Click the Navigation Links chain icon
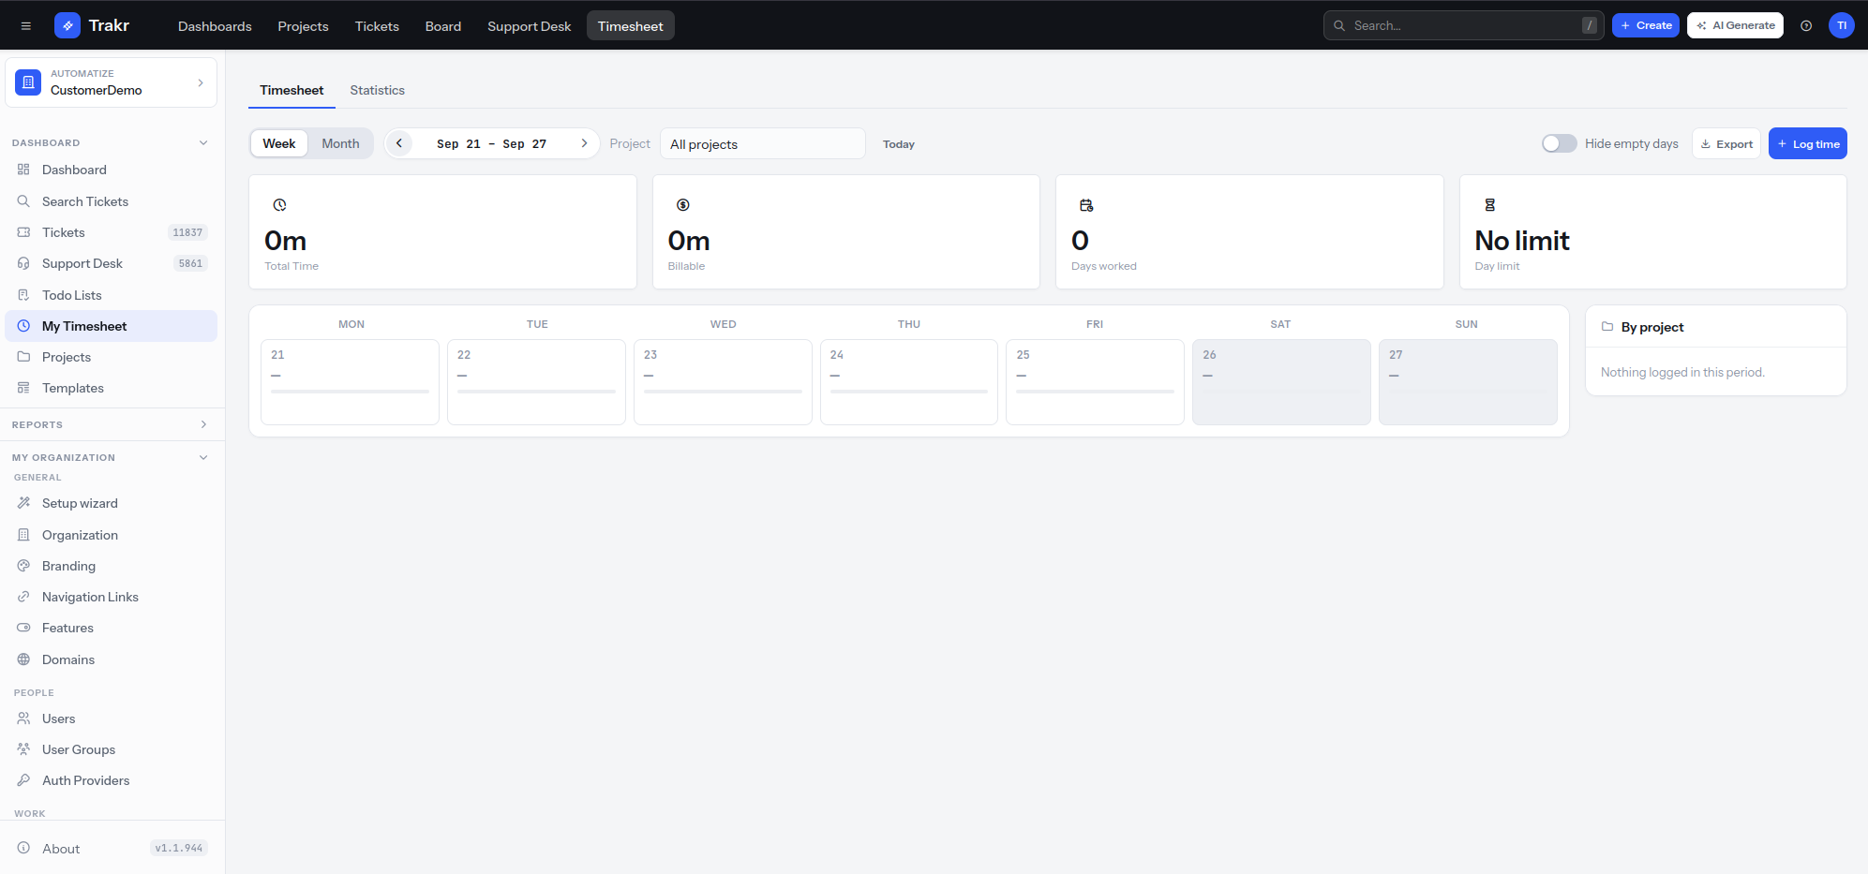Viewport: 1868px width, 874px height. tap(24, 597)
